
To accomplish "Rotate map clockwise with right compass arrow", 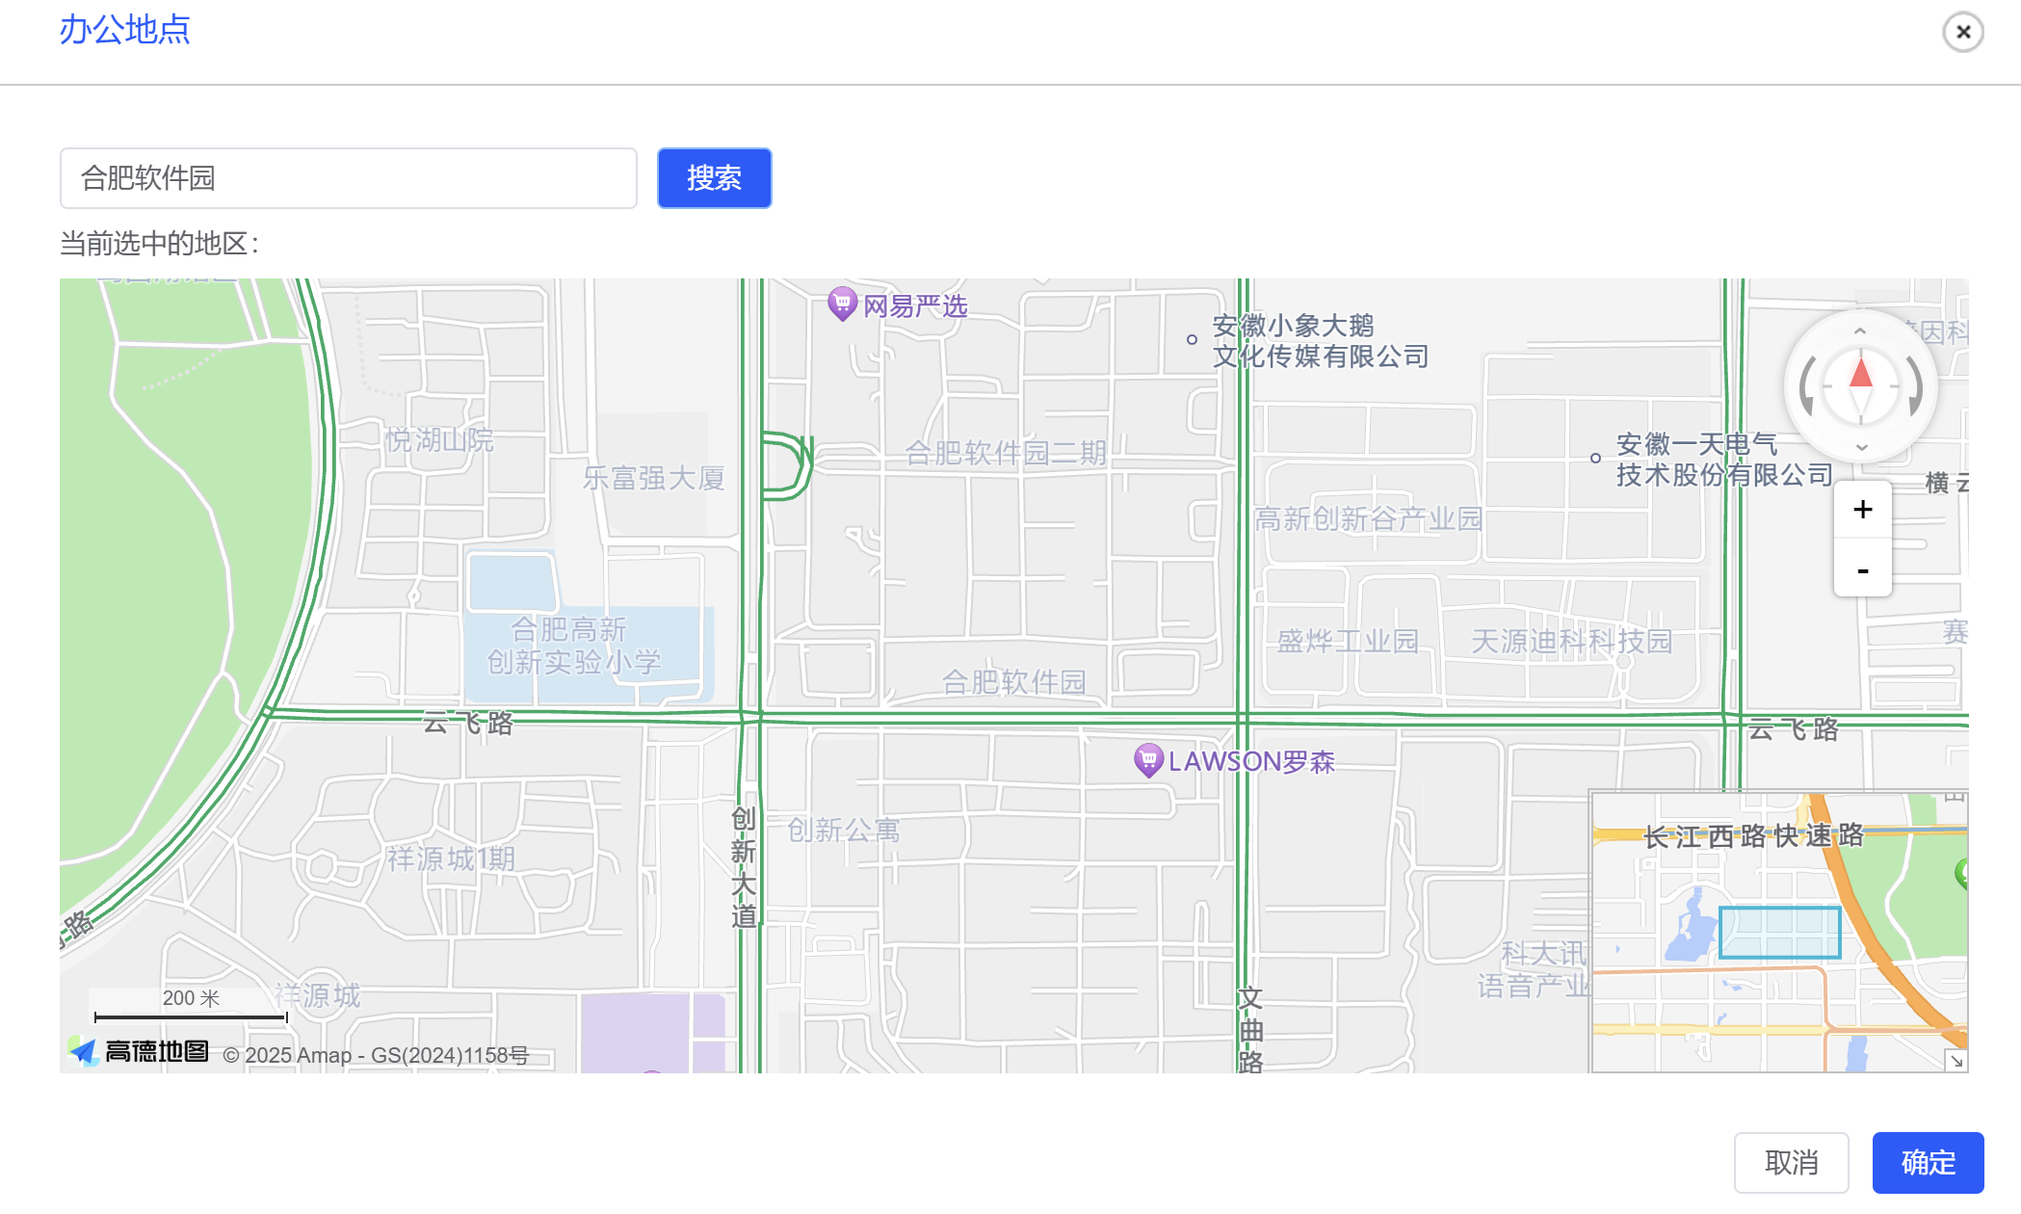I will click(1915, 386).
